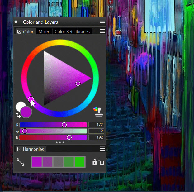Image resolution: width=194 pixels, height=192 pixels.
Task: Click the G value field showing 12
Action: pyautogui.click(x=96, y=131)
